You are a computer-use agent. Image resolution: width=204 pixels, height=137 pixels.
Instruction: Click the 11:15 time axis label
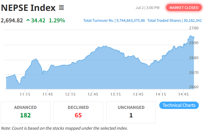pyautogui.click(x=25, y=94)
